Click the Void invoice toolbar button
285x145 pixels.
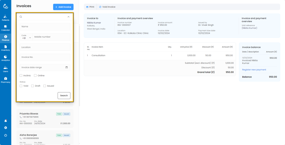tap(107, 7)
